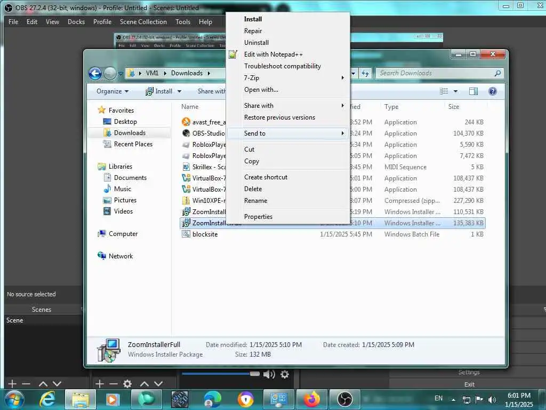The height and width of the screenshot is (410, 546).
Task: Click Copy in context menu
Action: (252, 161)
